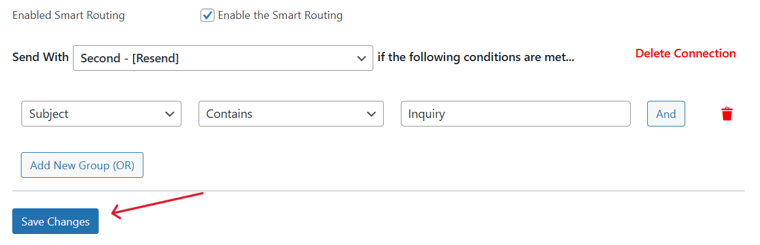Click the chevron arrow on the Second - [Resend] select
760x245 pixels.
[x=361, y=58]
